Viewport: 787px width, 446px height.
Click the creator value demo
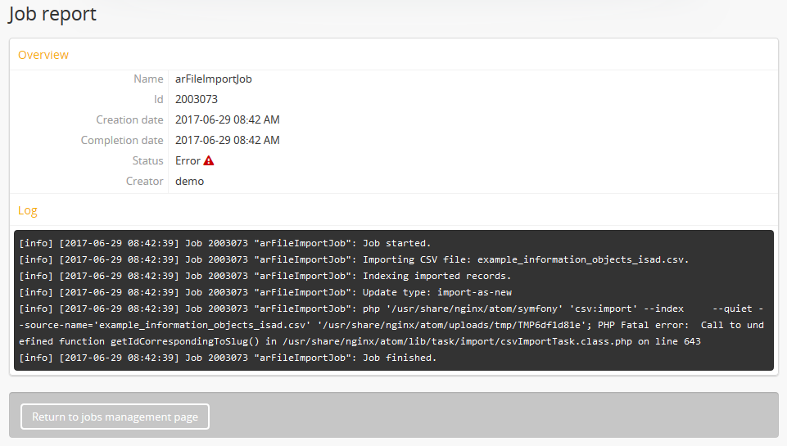coord(189,182)
